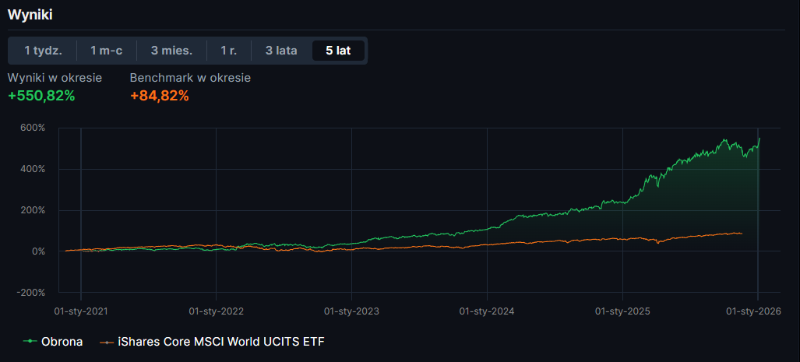
Task: Toggle iShares Core MSCI World UCITS ETF legend
Action: pyautogui.click(x=220, y=342)
